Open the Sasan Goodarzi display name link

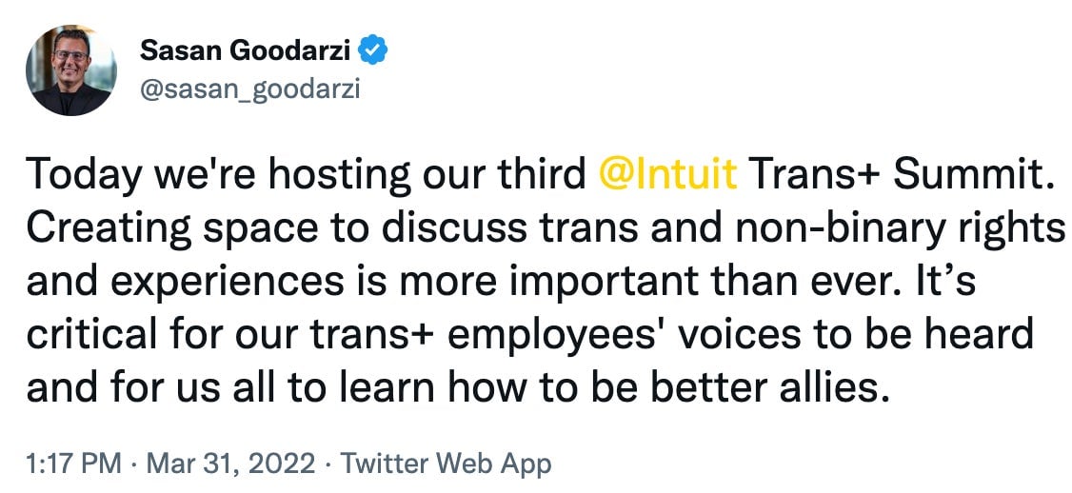click(x=247, y=50)
